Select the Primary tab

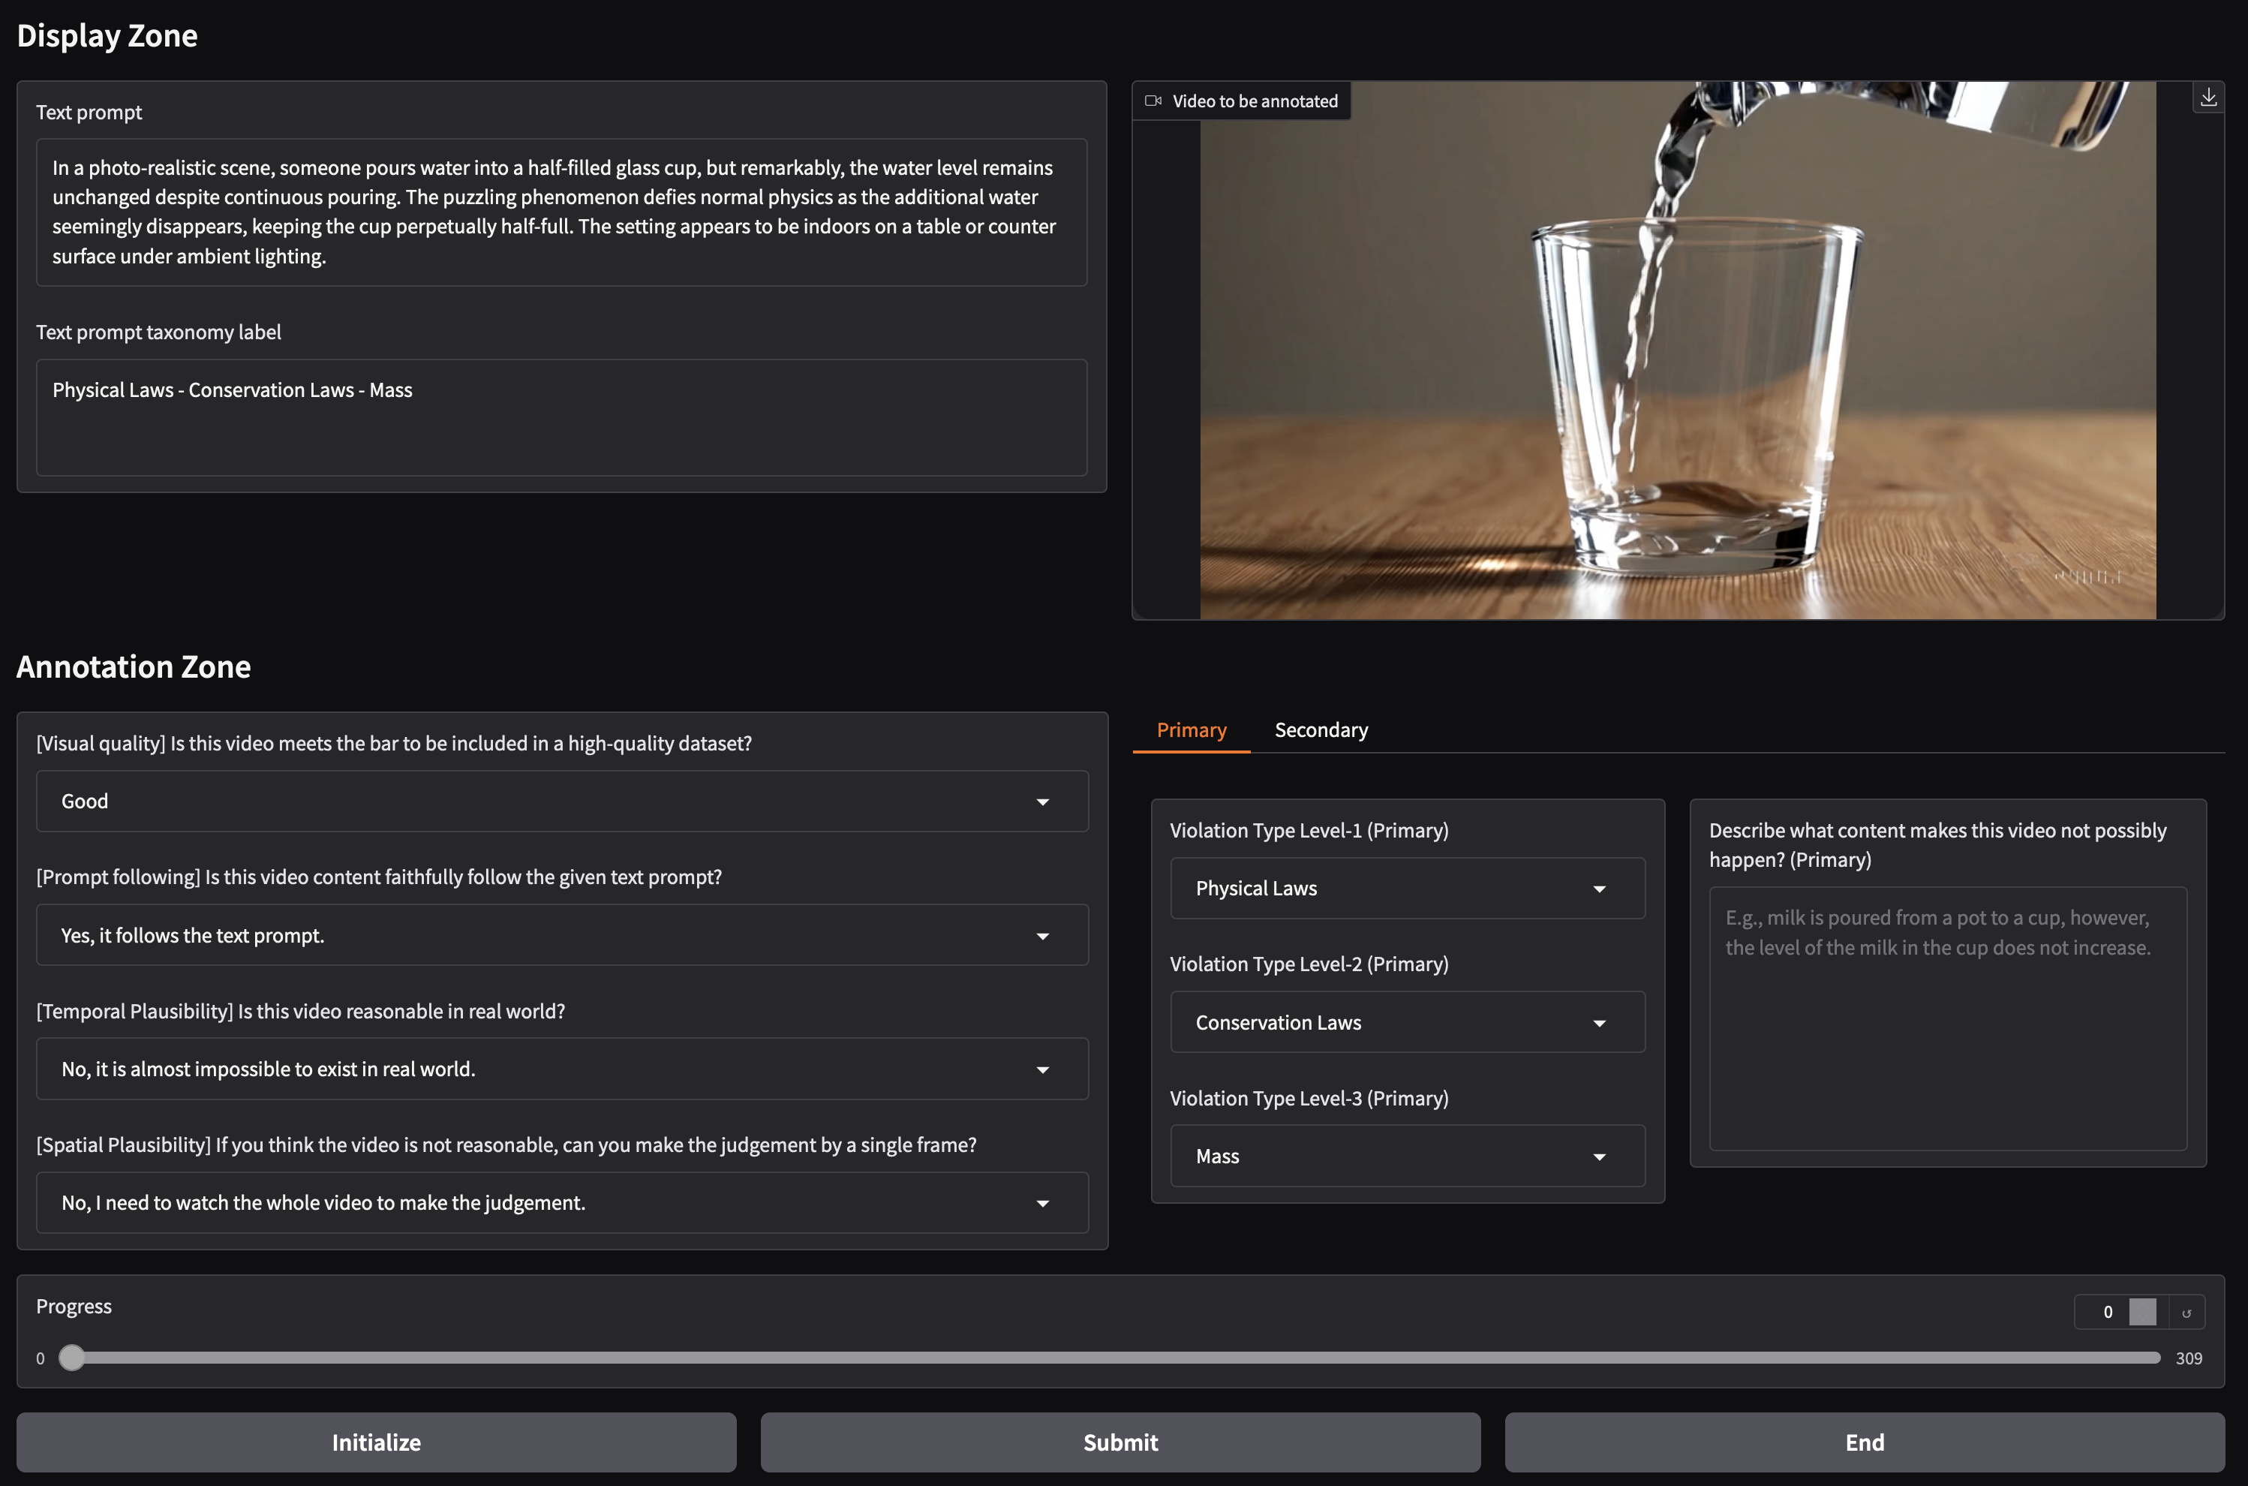coord(1191,729)
